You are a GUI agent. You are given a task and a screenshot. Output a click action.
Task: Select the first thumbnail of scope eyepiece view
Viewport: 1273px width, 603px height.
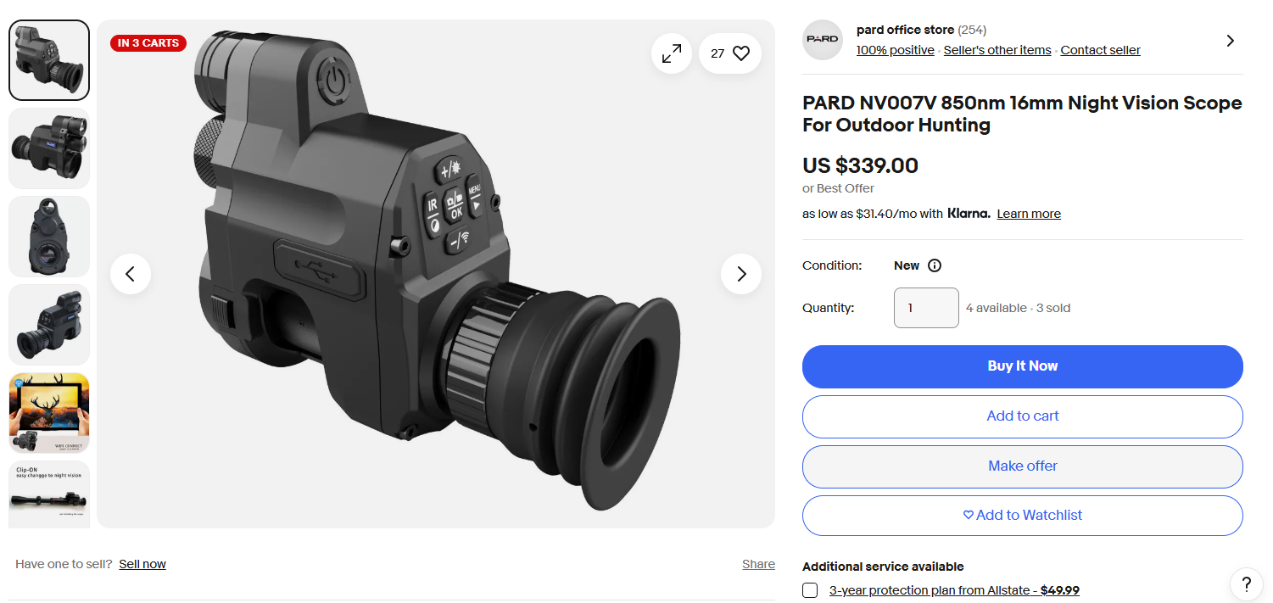click(49, 60)
